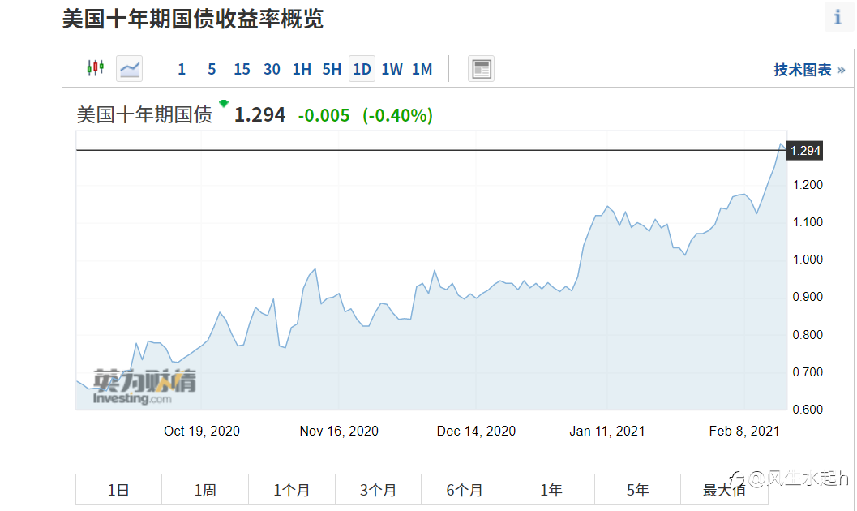This screenshot has width=857, height=511.
Task: Click the 美国十年期国债收益率概览 heading
Action: [x=192, y=19]
